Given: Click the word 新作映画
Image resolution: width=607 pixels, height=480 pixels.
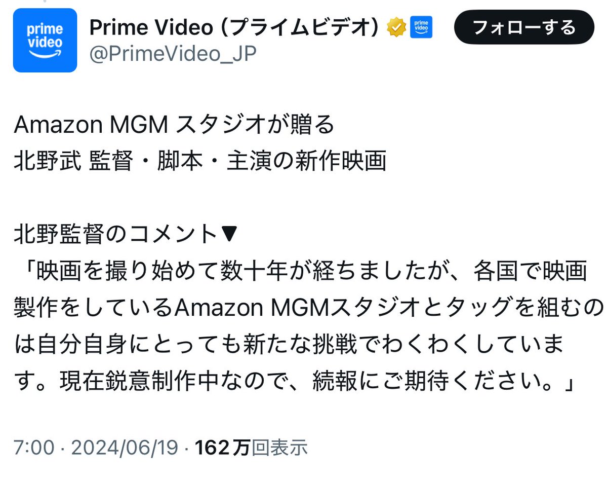Looking at the screenshot, I should pyautogui.click(x=341, y=161).
